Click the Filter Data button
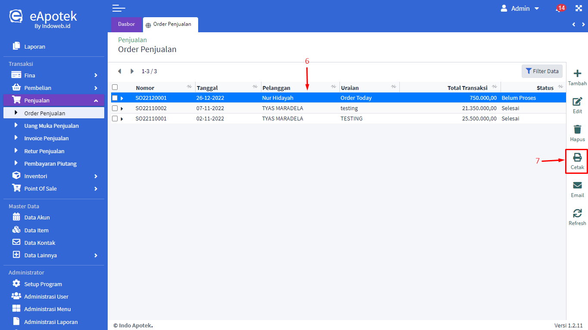Viewport: 588px width, 330px height. point(542,71)
